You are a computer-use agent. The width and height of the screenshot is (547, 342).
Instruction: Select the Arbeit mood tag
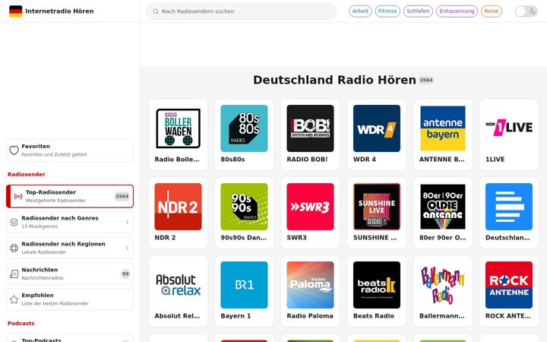click(x=360, y=11)
